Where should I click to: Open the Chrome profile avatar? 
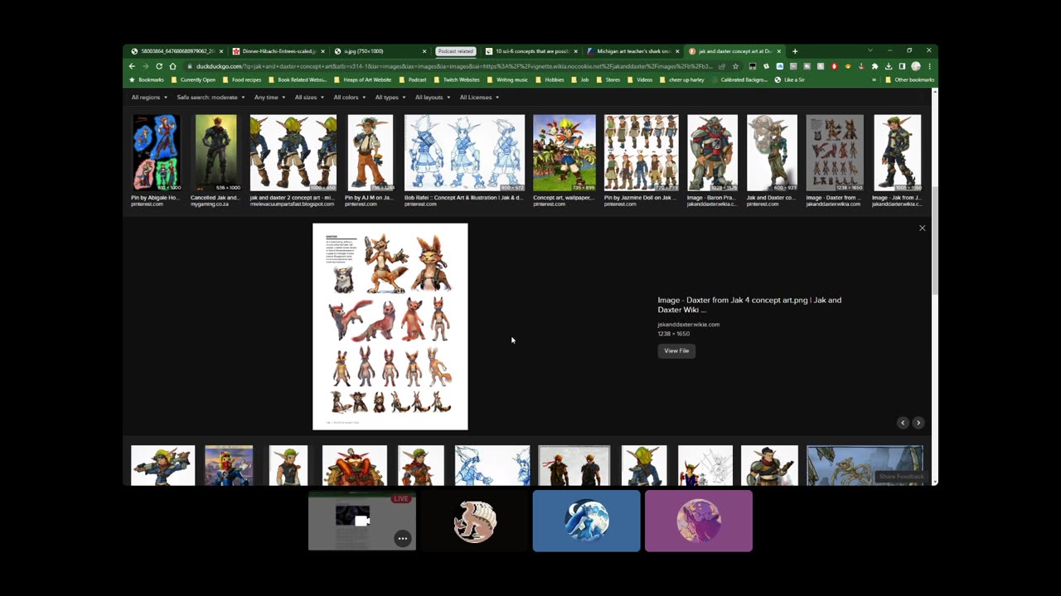tap(916, 66)
